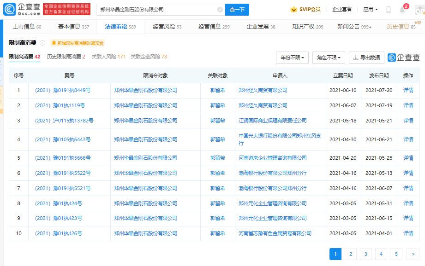View 详情 for row 4
425x266 pixels.
click(x=408, y=139)
